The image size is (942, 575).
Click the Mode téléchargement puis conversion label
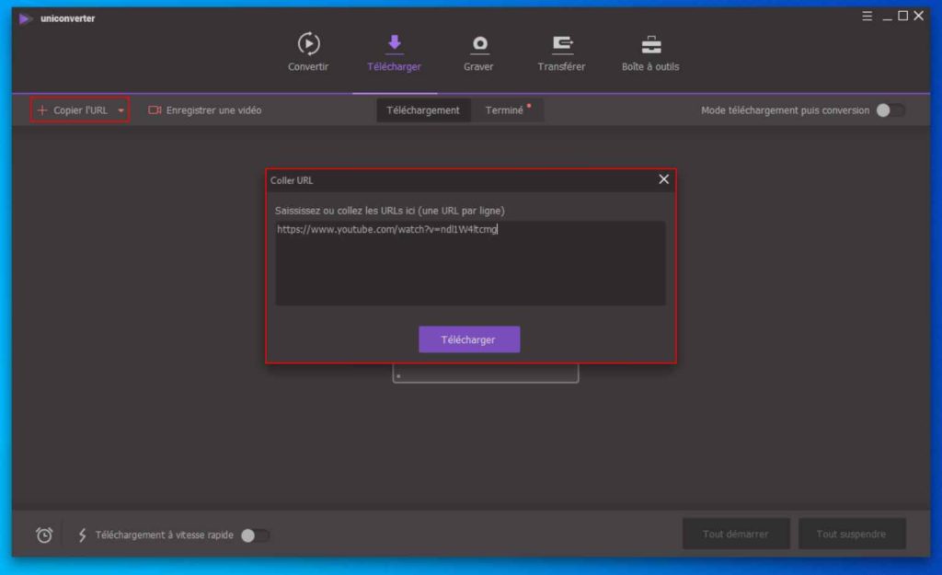coord(786,110)
